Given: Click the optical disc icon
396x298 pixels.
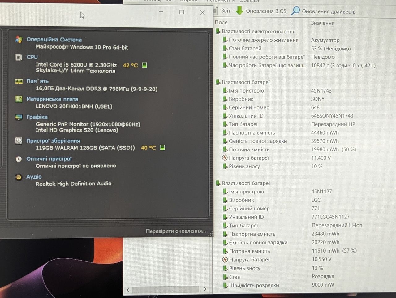Looking at the screenshot, I should [19, 159].
